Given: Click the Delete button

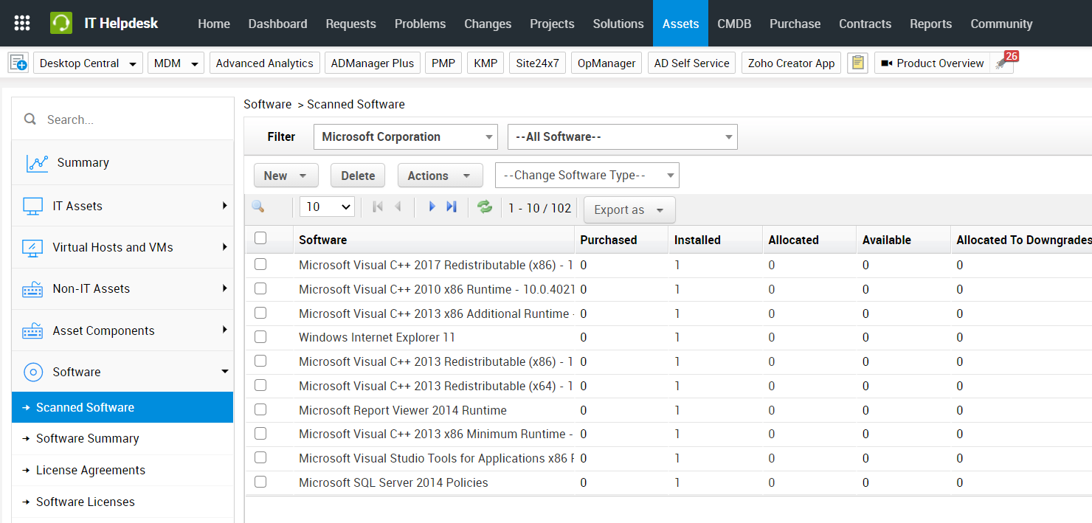Looking at the screenshot, I should 358,176.
